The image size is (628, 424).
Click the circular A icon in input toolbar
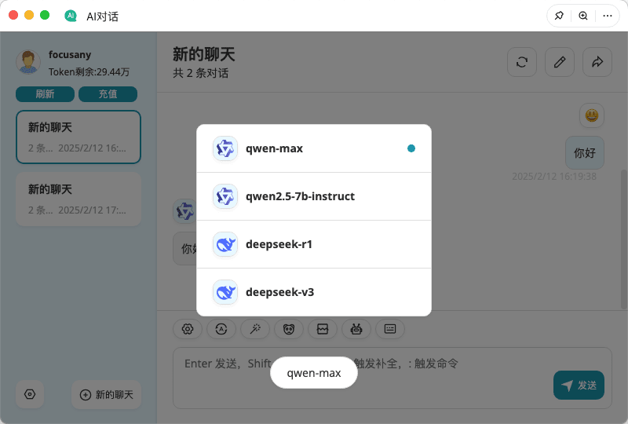point(221,329)
